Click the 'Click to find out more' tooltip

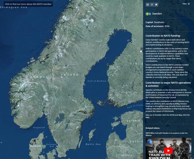pos(28,4)
